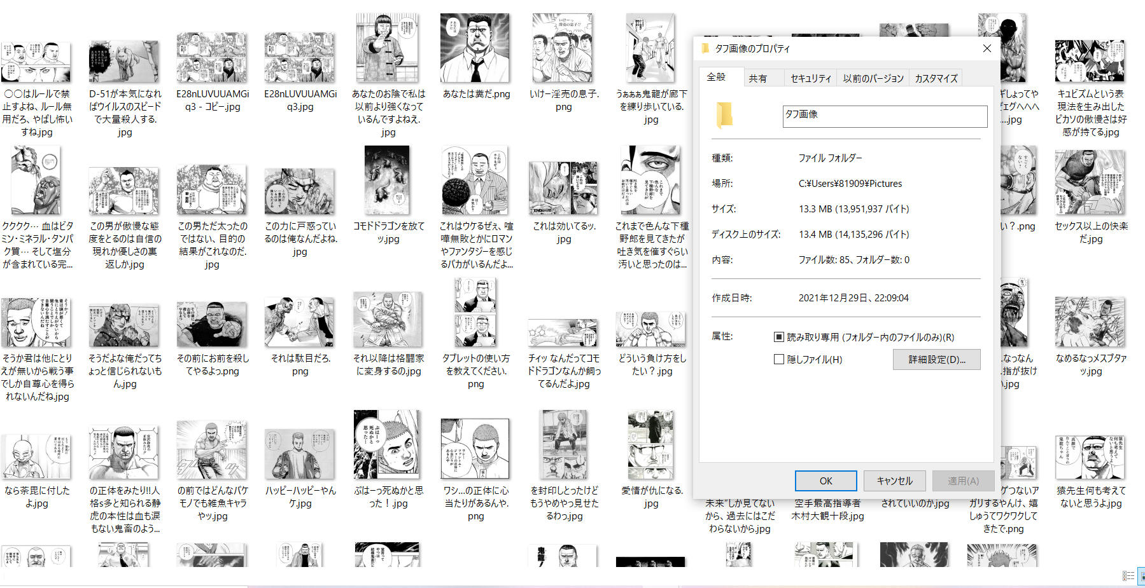The image size is (1145, 588).
Task: Click folder name field containing タフ画像
Action: point(885,116)
